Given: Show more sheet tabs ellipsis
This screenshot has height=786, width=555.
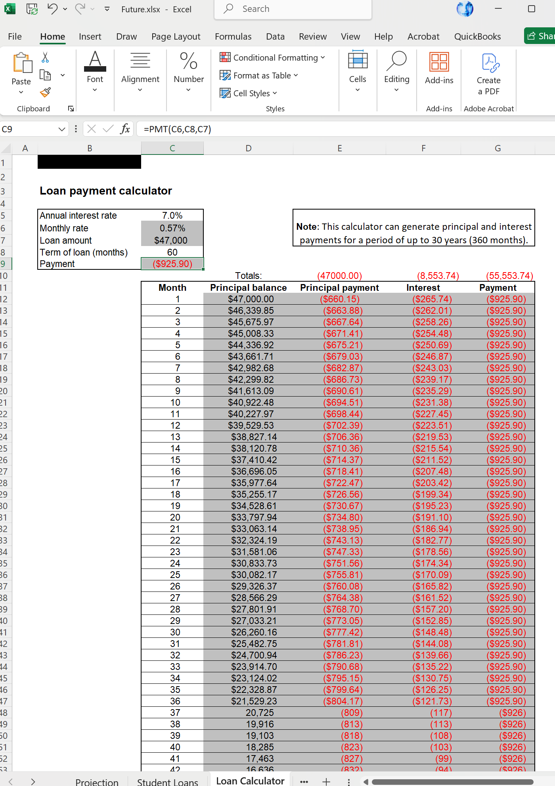Looking at the screenshot, I should 304,782.
